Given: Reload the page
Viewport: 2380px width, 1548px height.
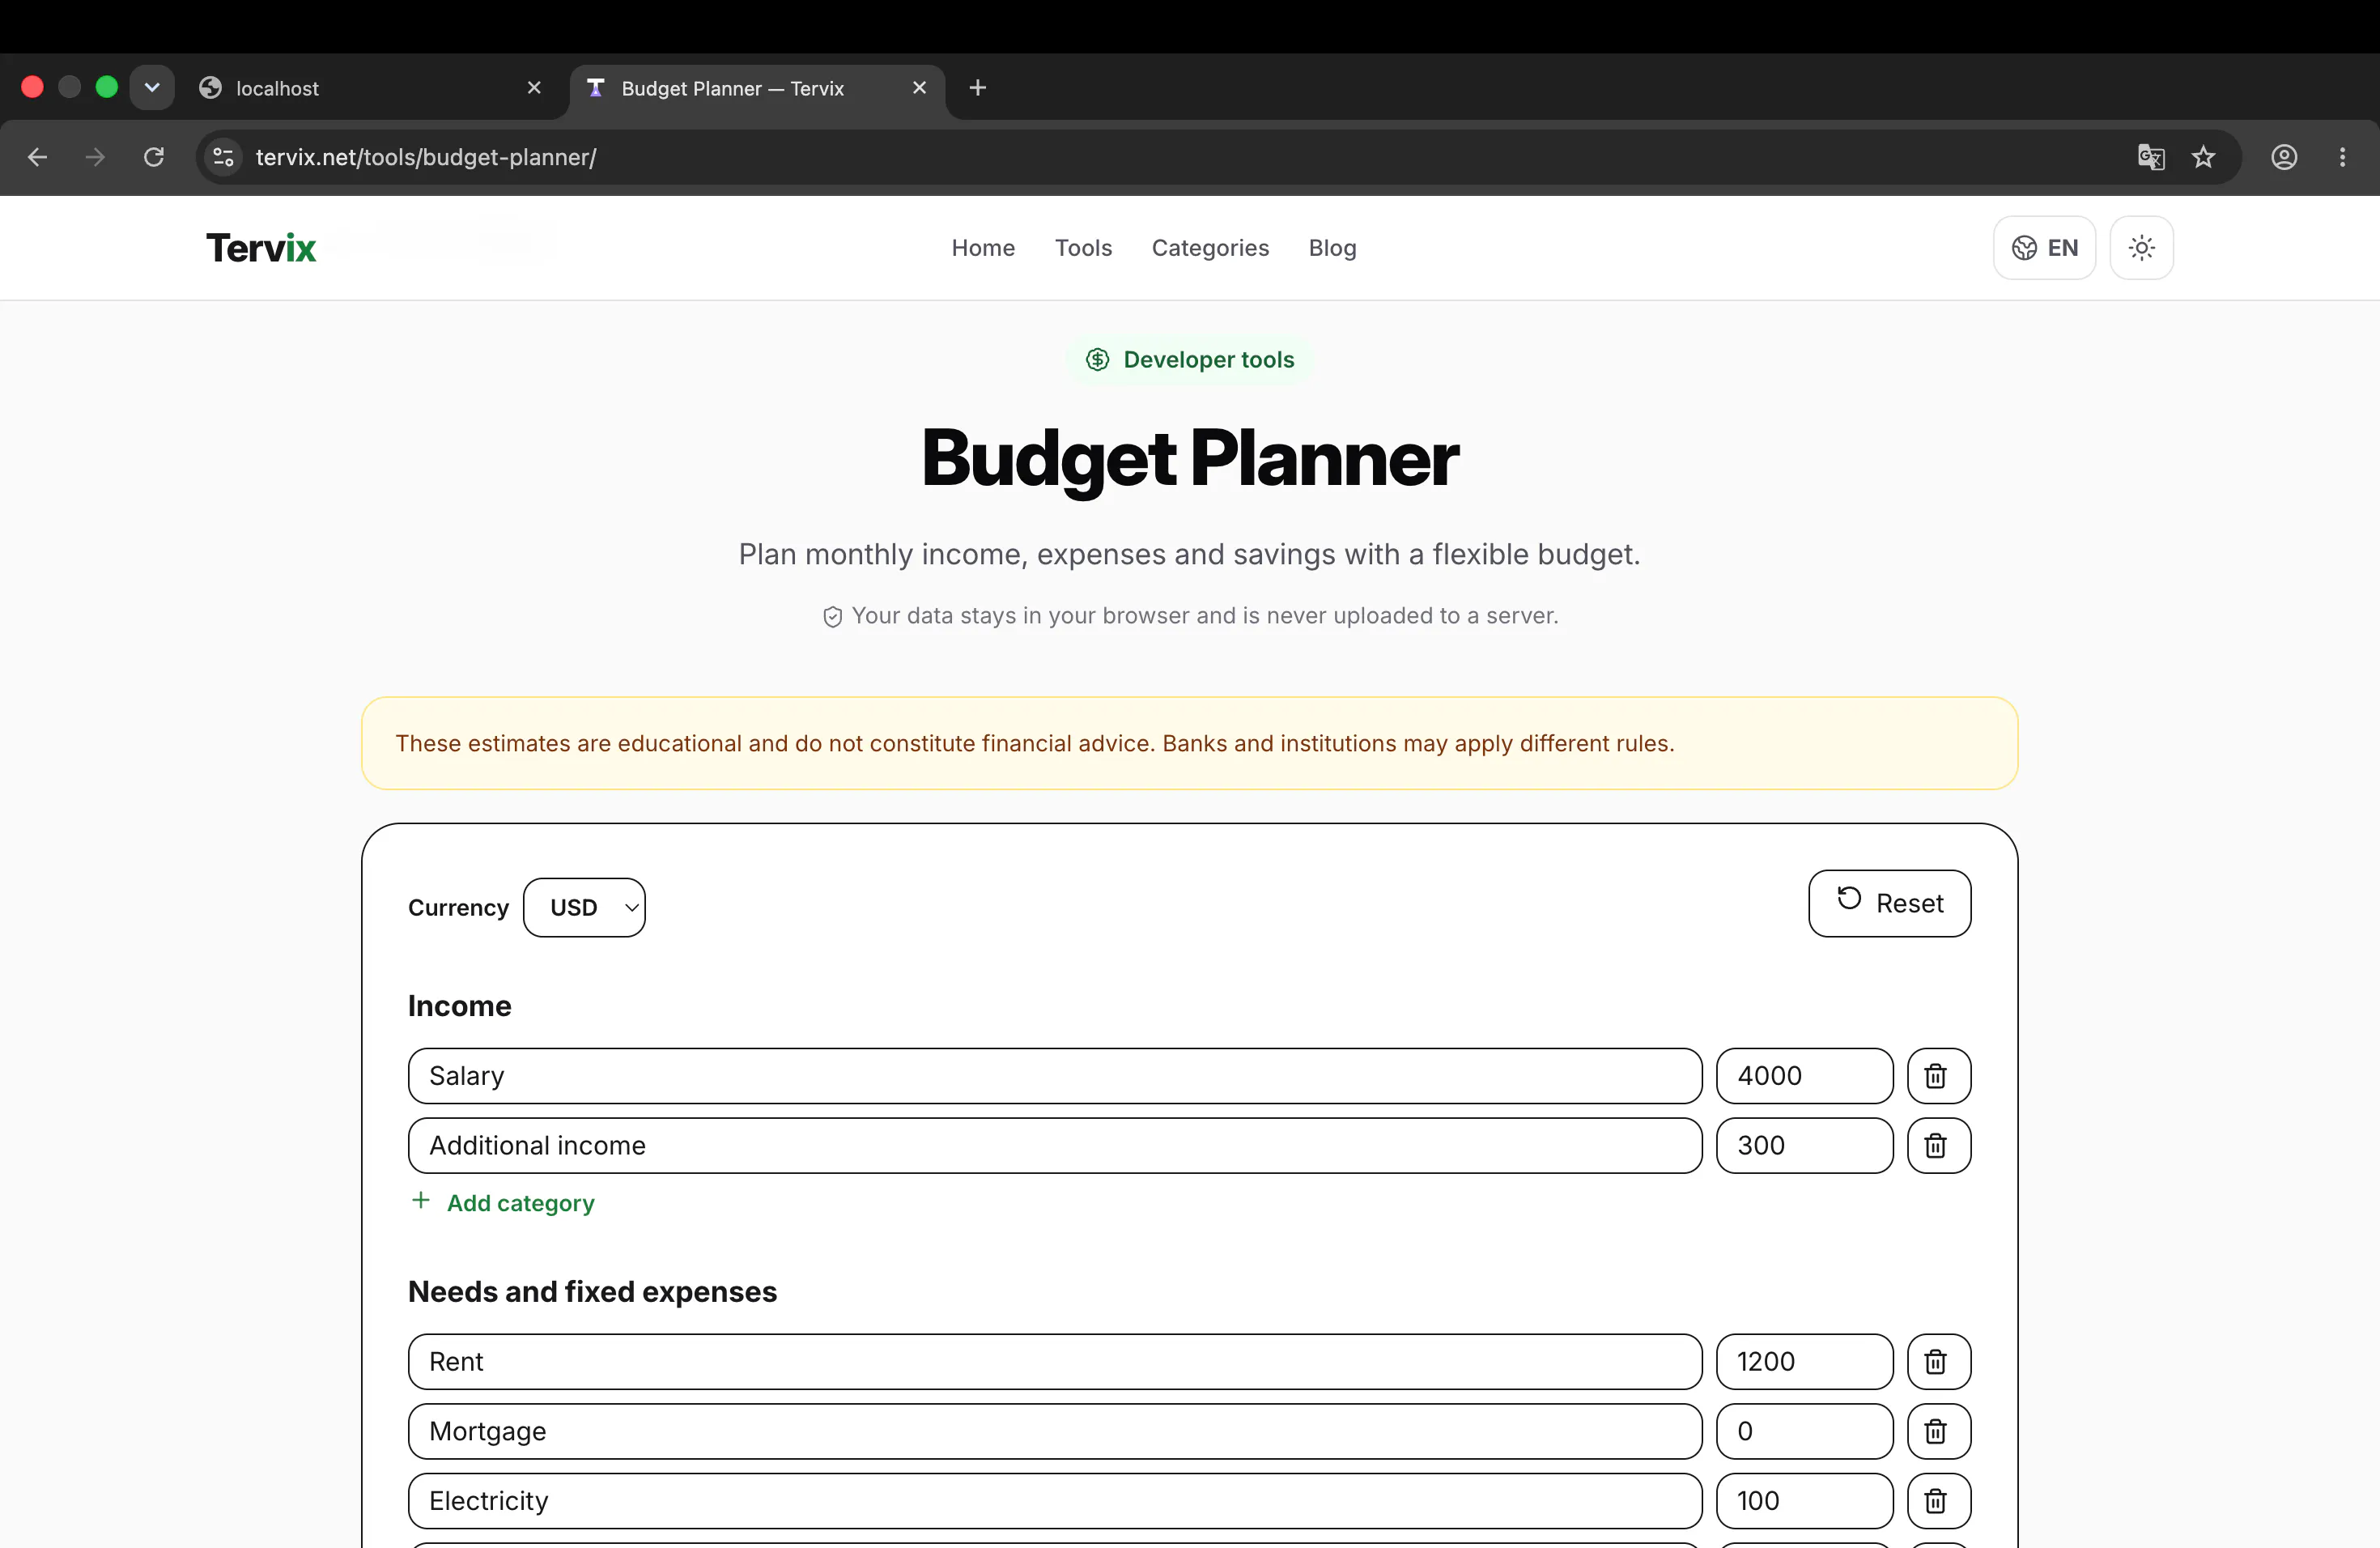Looking at the screenshot, I should [154, 157].
